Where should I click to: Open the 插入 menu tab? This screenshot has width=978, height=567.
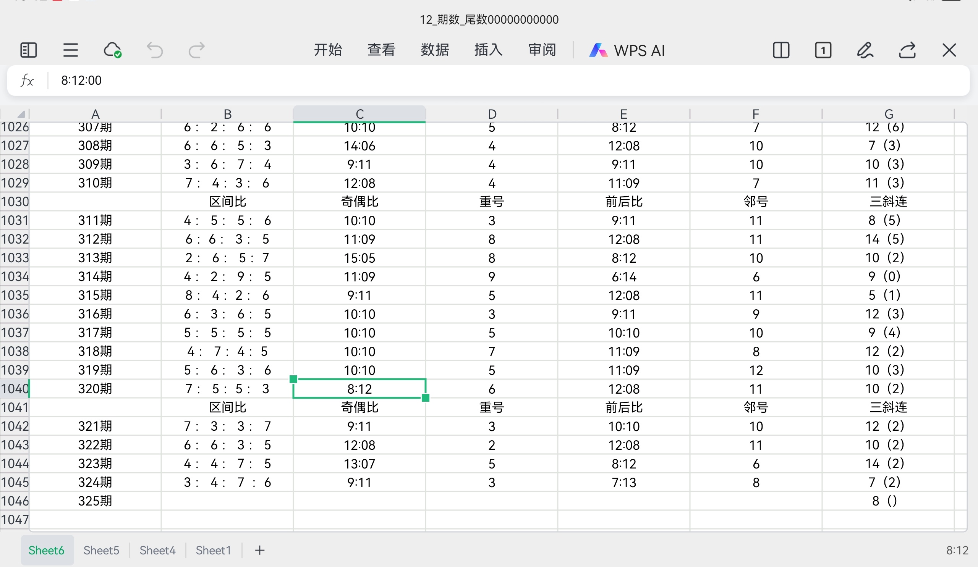pyautogui.click(x=488, y=50)
